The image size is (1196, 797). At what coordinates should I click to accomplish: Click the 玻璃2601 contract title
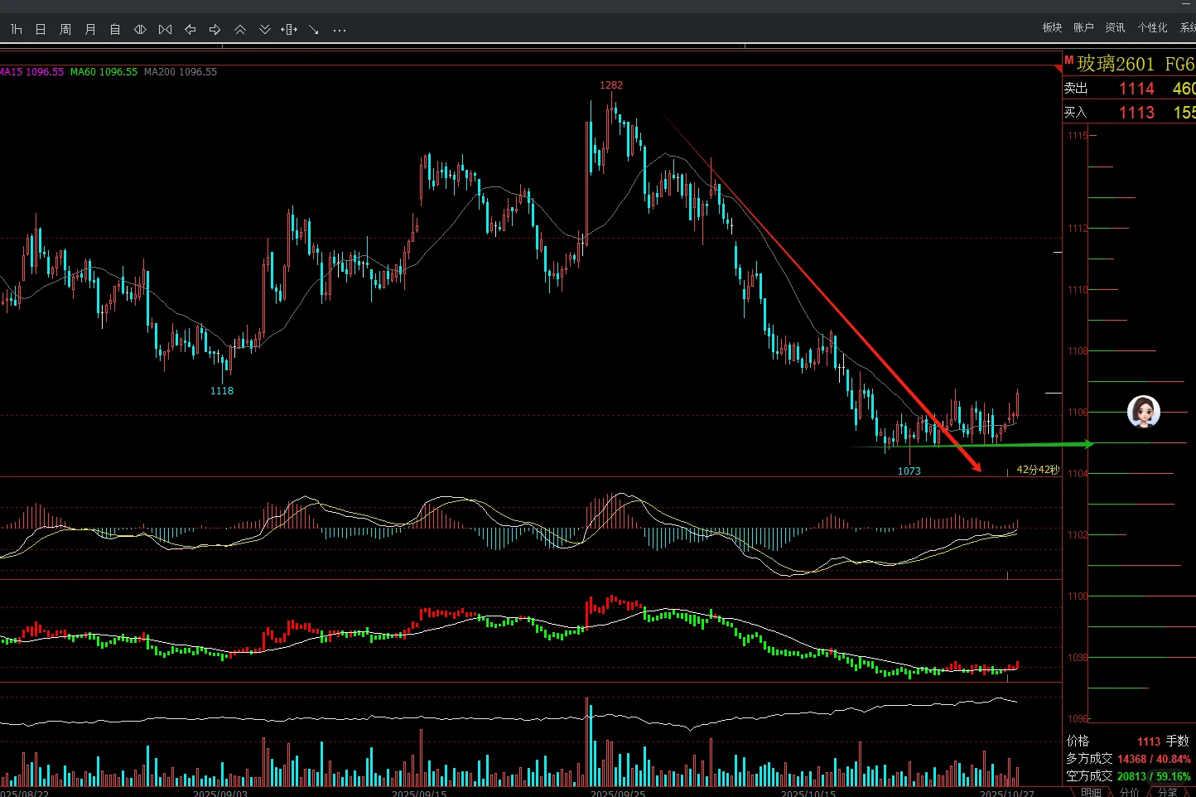[x=1116, y=64]
